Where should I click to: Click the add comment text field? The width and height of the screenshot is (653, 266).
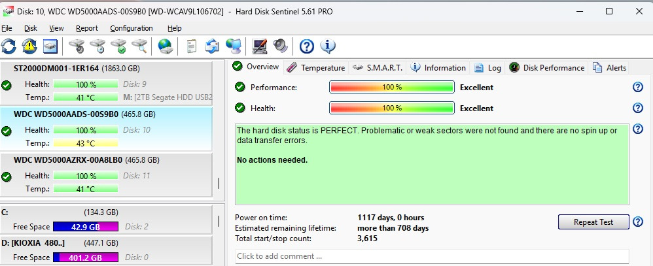431,256
